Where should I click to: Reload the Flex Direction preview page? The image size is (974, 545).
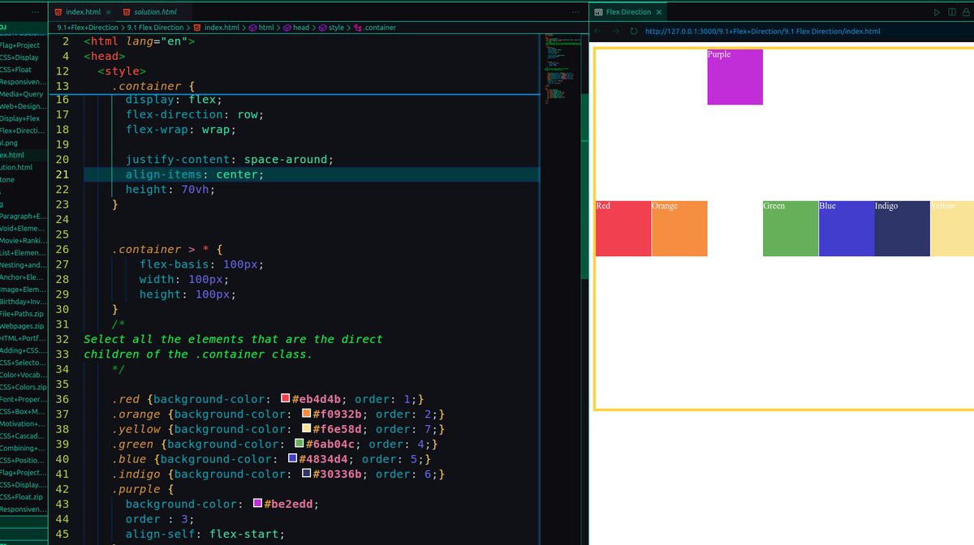pos(634,31)
